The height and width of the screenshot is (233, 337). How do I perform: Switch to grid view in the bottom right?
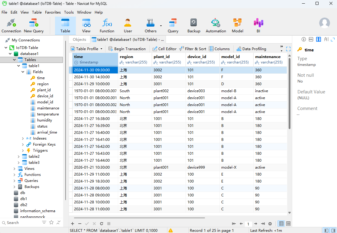pos(281,224)
